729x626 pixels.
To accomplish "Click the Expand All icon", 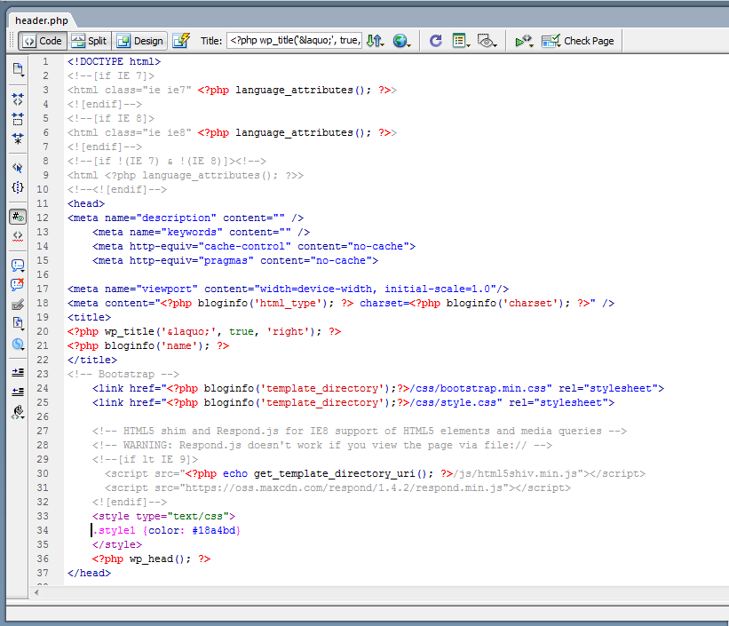I will pos(18,139).
